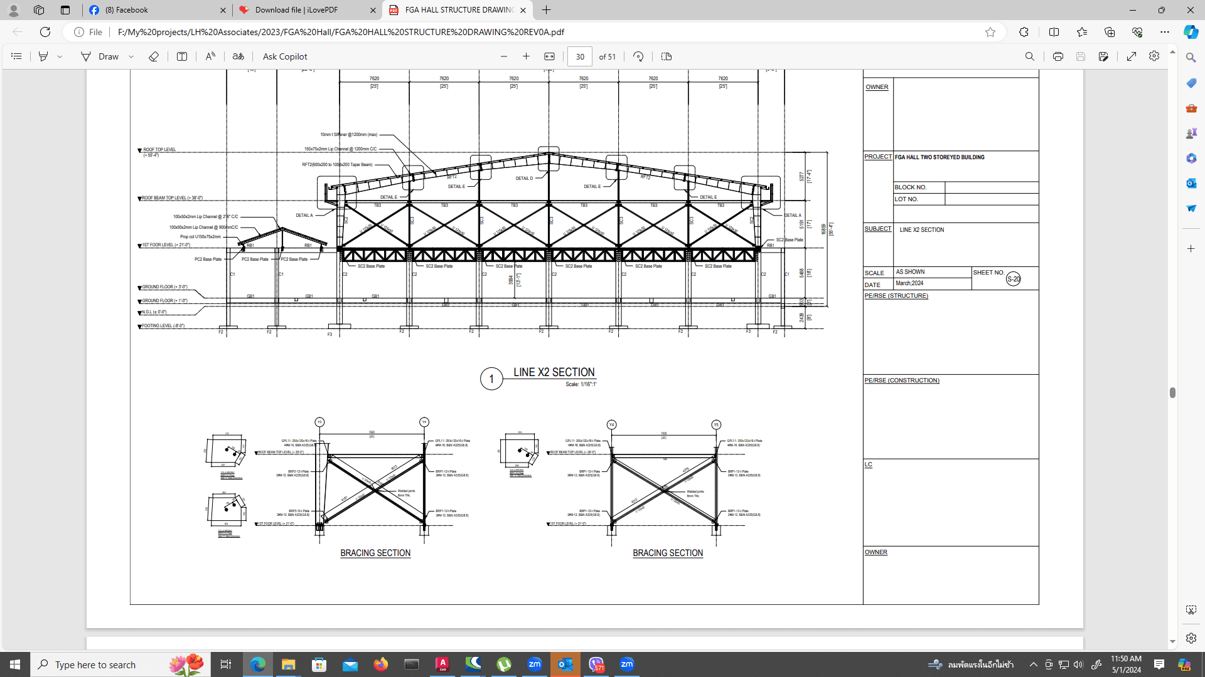Click the vertical scrollbar thumb

pyautogui.click(x=1172, y=393)
